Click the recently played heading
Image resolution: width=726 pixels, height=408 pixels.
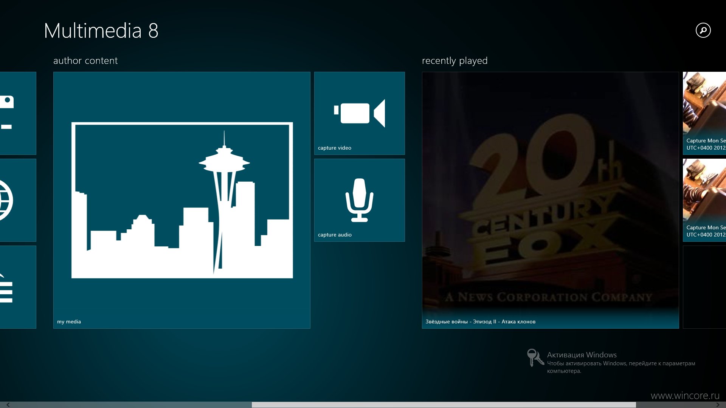tap(455, 60)
